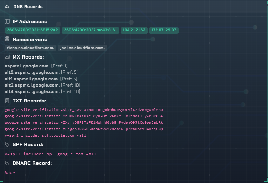The image size is (268, 183).
Task: Select IP badge 2606:4700:3031::6815:2a2
Action: coord(32,30)
